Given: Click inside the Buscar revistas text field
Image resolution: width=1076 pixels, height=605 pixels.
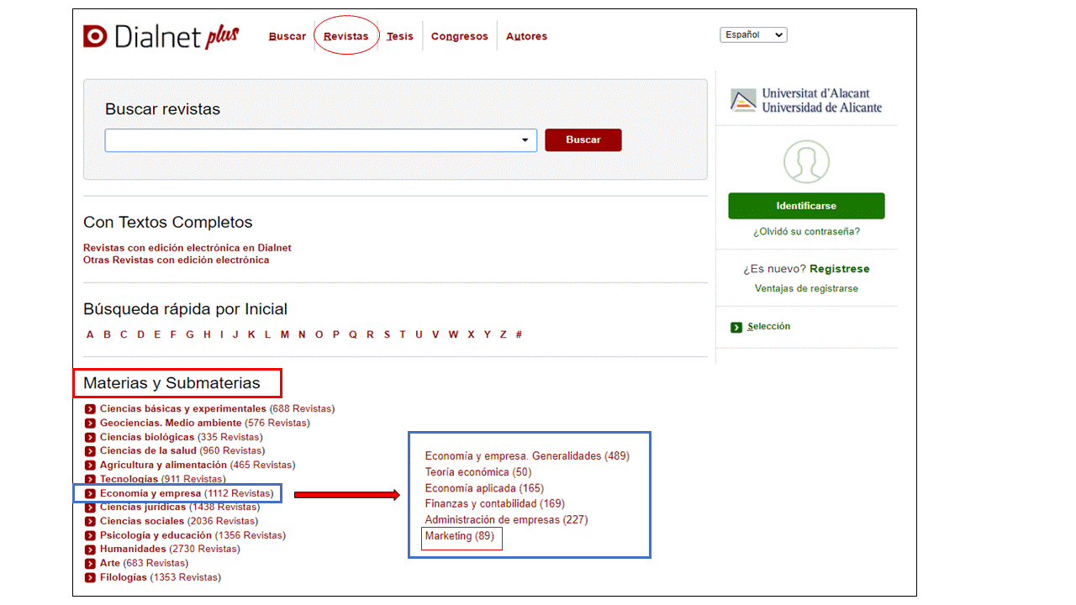Looking at the screenshot, I should [311, 140].
